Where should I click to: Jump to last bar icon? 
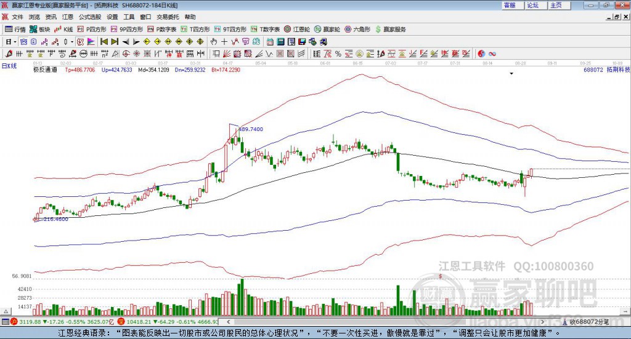115,42
